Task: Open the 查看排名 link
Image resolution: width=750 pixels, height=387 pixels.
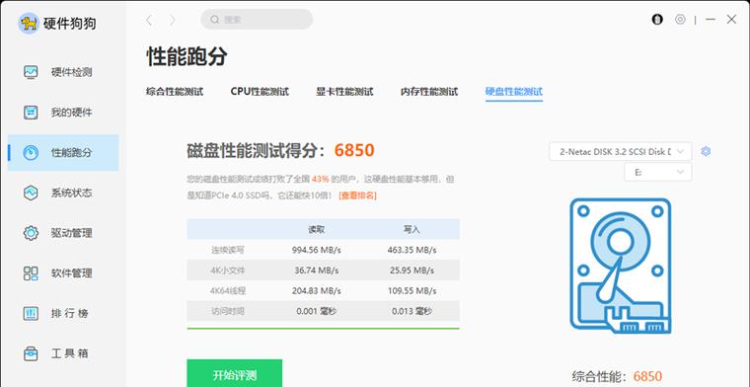Action: [x=357, y=195]
